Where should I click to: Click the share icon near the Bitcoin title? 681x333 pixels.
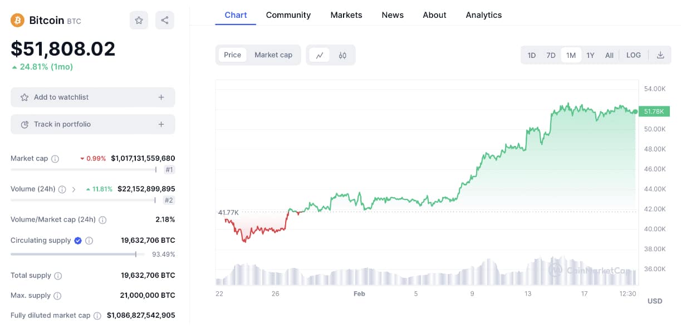(x=165, y=21)
